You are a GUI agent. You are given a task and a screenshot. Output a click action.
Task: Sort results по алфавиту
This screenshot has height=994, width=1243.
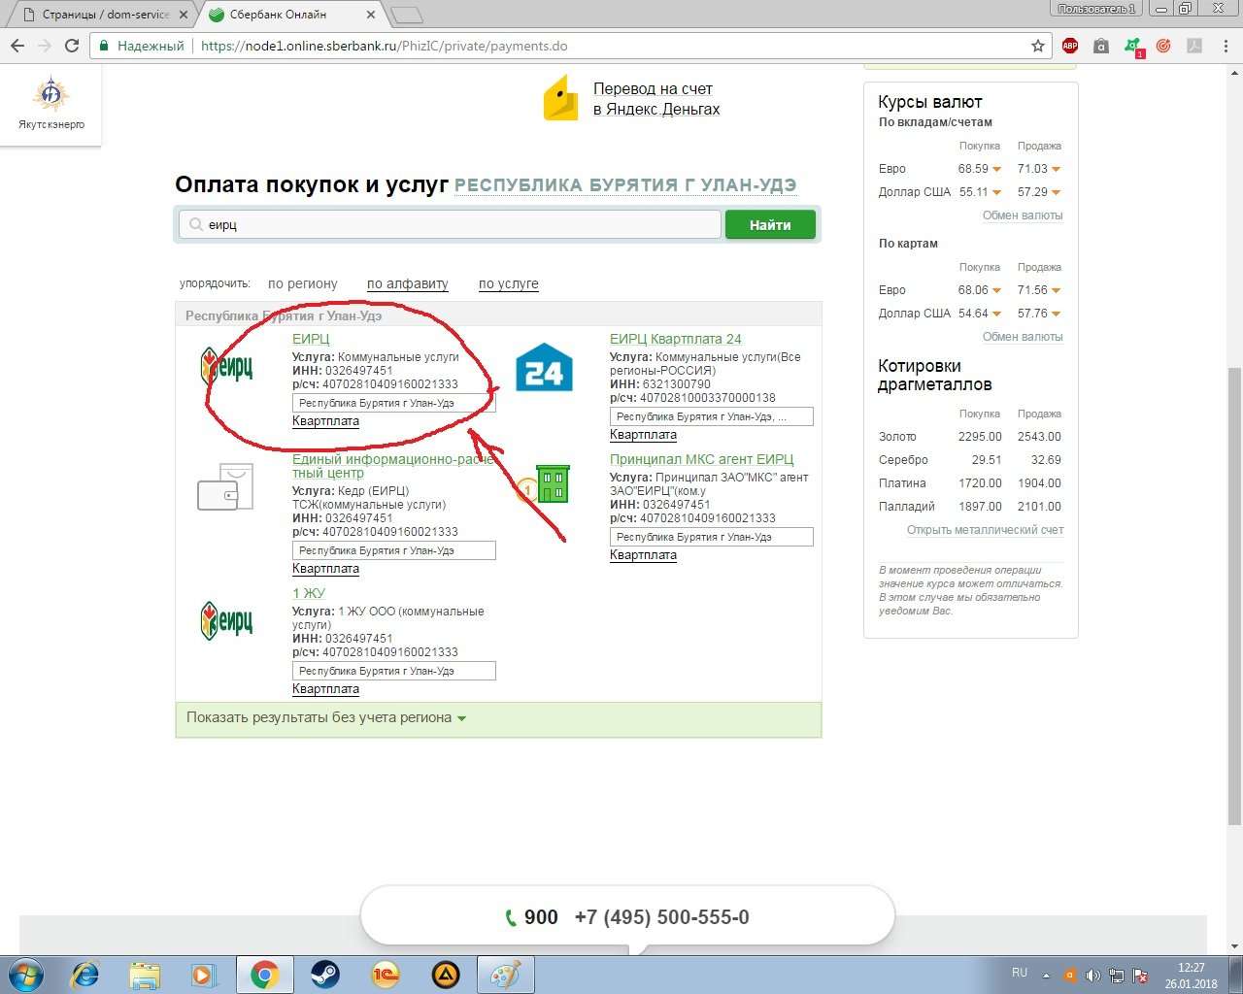[408, 283]
